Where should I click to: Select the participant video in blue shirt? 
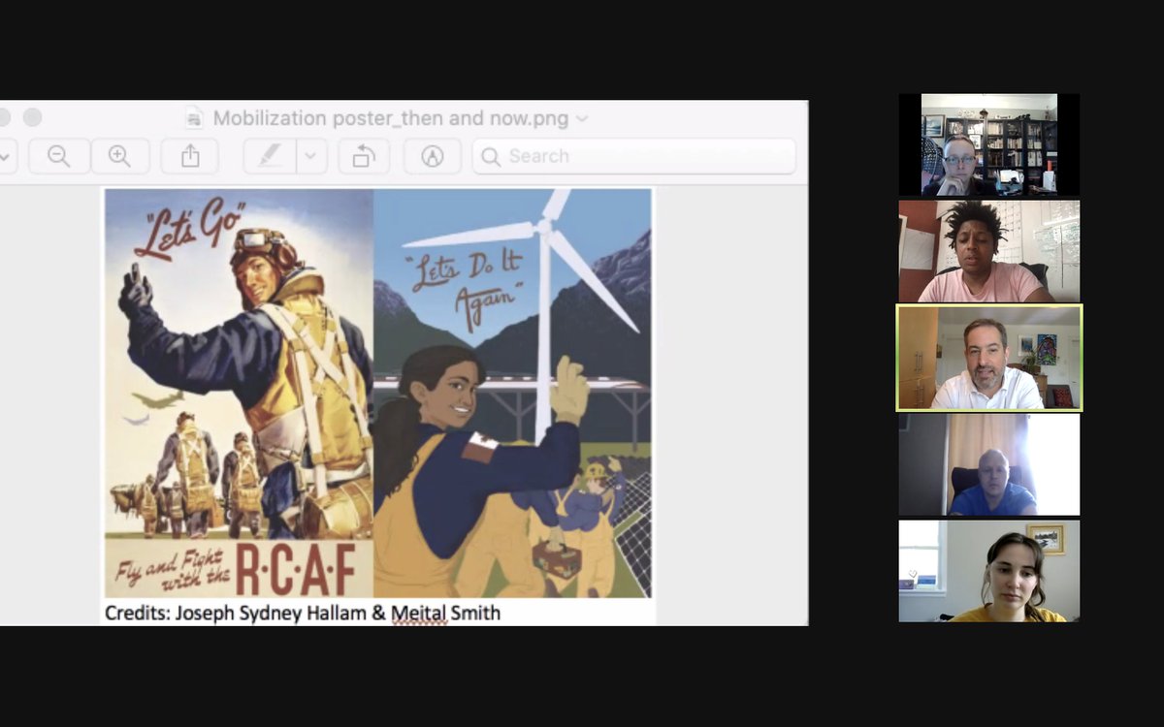988,464
